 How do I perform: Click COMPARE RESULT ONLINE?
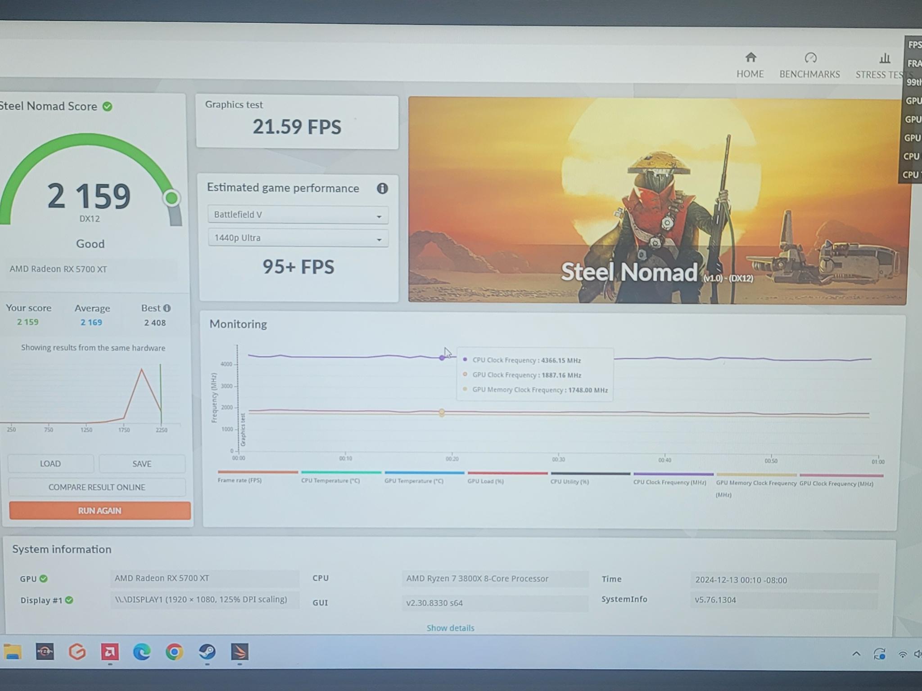(x=97, y=487)
